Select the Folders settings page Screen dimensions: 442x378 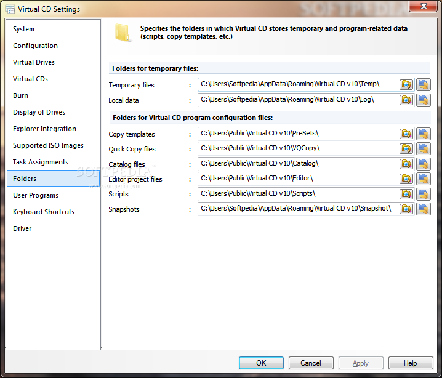pyautogui.click(x=53, y=179)
